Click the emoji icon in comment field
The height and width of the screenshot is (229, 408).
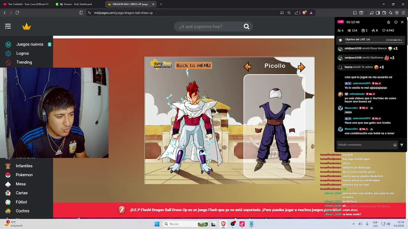[x=395, y=145]
